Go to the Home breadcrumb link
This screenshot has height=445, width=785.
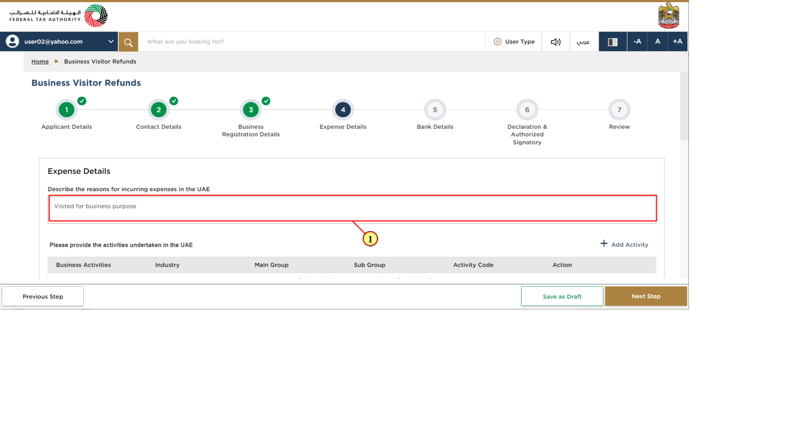point(40,62)
